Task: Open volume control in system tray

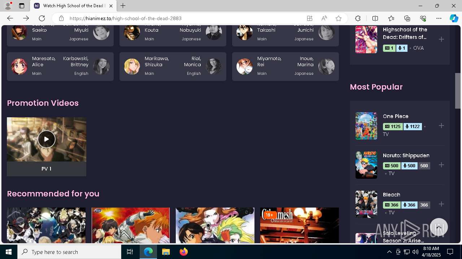Action: pos(415,252)
